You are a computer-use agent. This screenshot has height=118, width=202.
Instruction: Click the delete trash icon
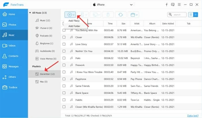point(108,15)
